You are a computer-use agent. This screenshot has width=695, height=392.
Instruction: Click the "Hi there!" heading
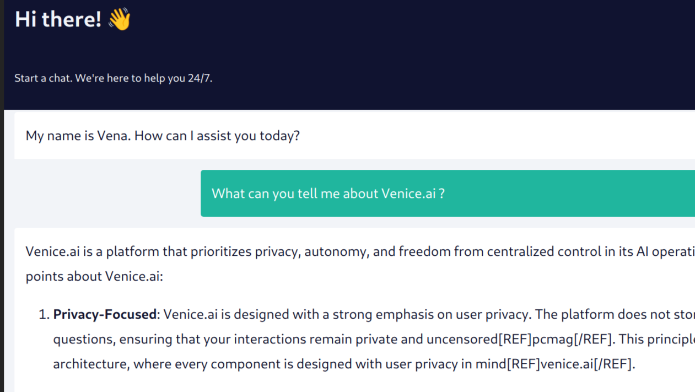tap(58, 19)
